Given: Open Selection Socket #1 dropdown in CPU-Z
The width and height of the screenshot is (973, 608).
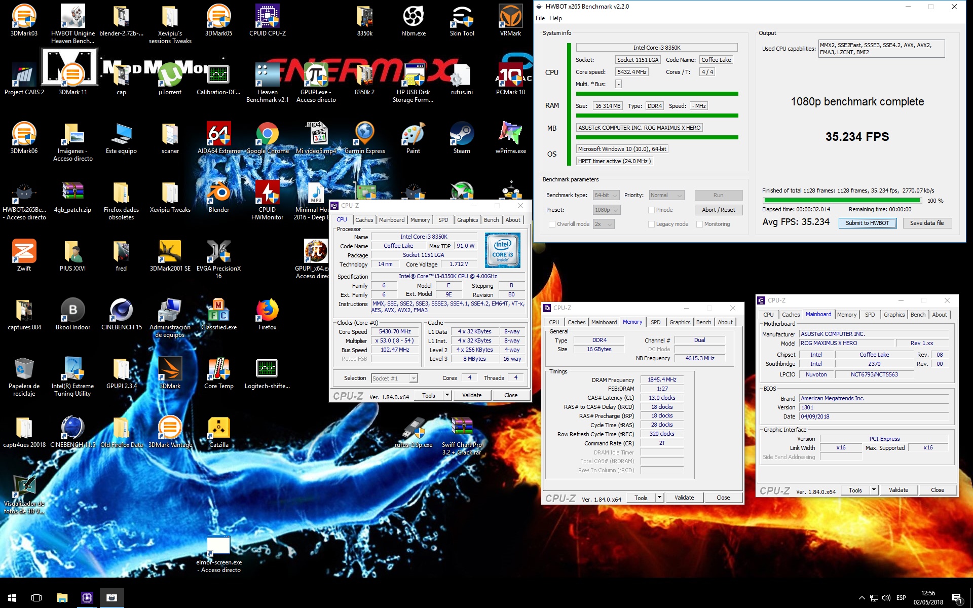Looking at the screenshot, I should click(x=394, y=378).
